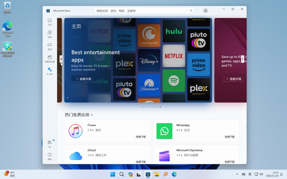Click the 4.2 rating 社交 text
Screen dimensions: 287x179
pyautogui.click(x=183, y=130)
